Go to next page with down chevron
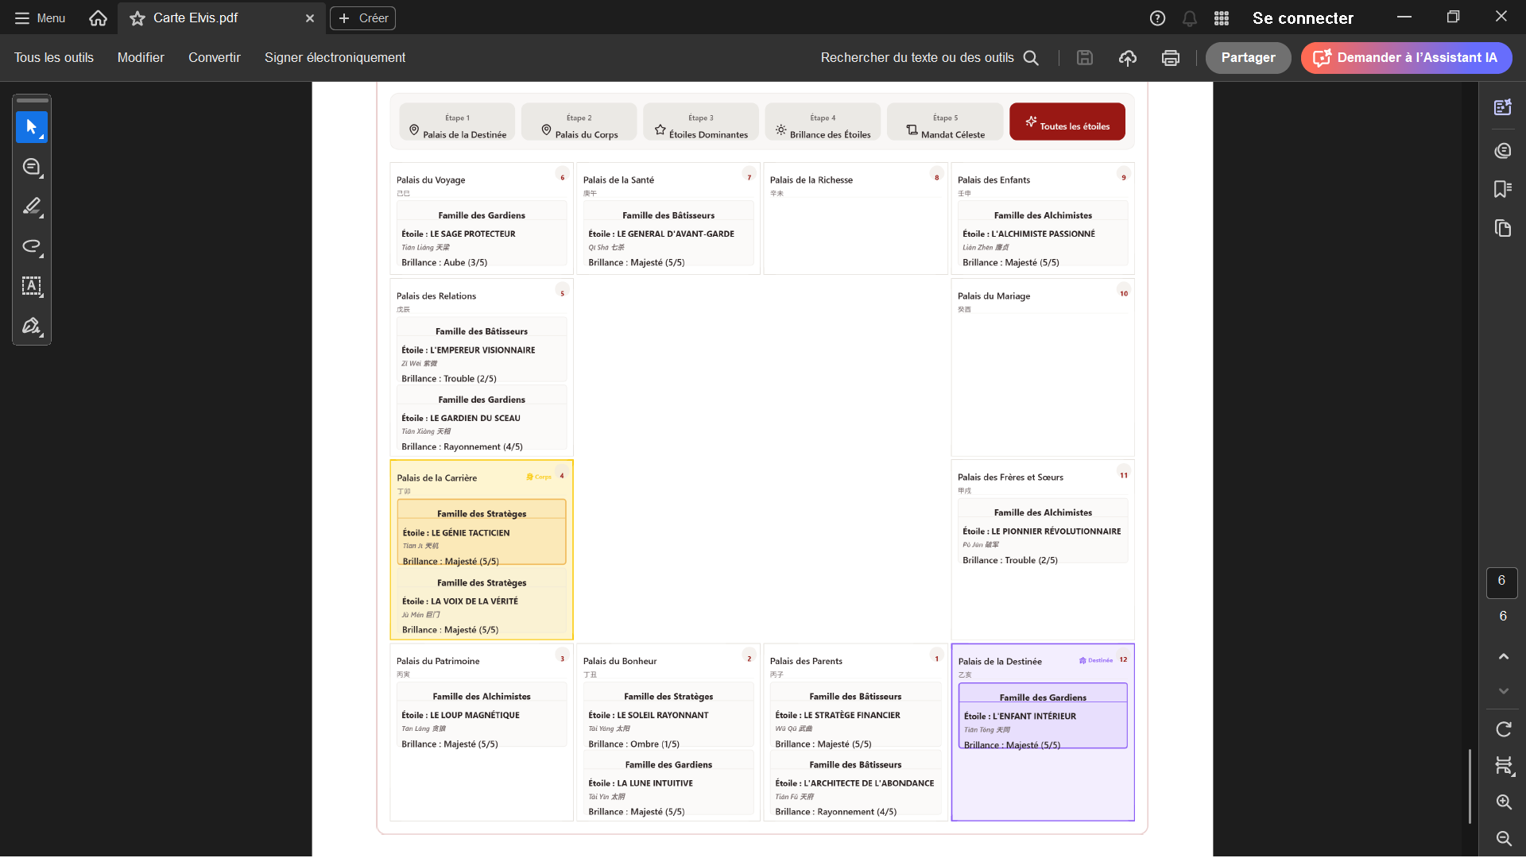The height and width of the screenshot is (858, 1526). coord(1503,691)
